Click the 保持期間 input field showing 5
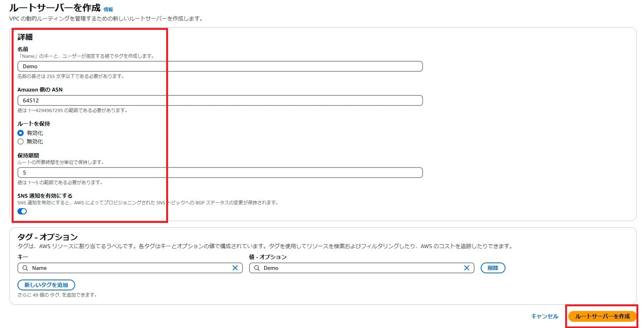This screenshot has width=643, height=328. pos(220,173)
